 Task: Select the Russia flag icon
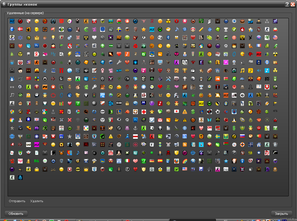[x=242, y=136]
